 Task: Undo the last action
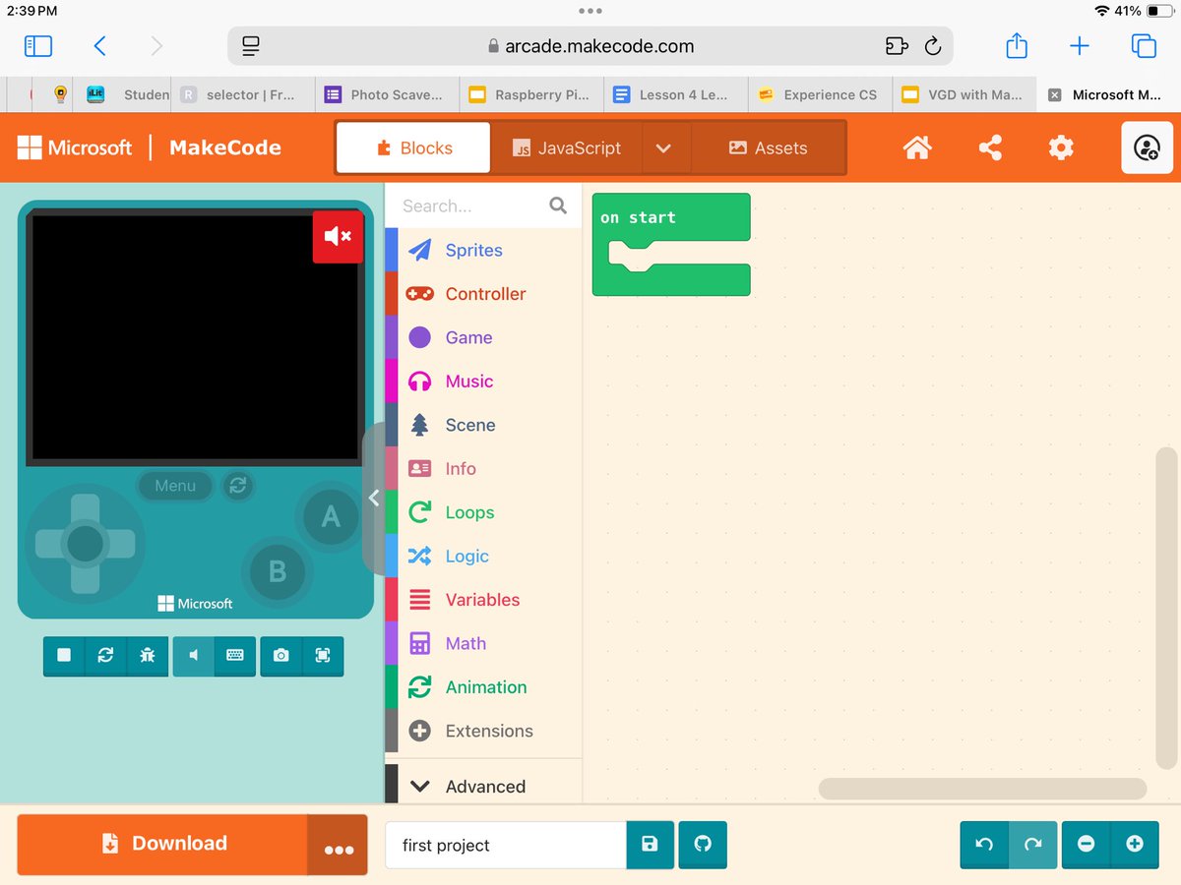point(984,845)
